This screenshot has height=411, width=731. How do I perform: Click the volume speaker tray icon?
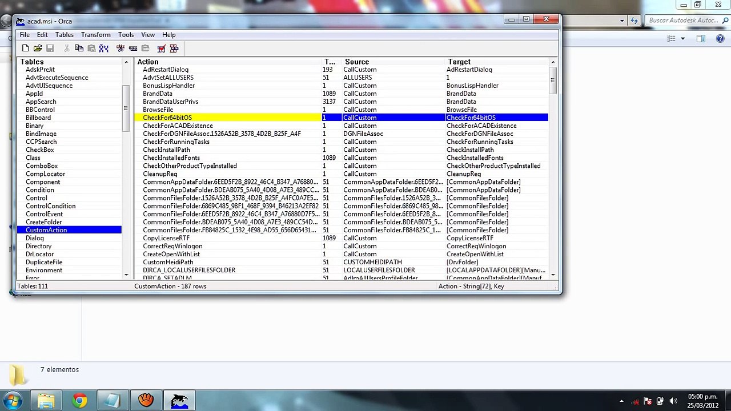pyautogui.click(x=673, y=401)
